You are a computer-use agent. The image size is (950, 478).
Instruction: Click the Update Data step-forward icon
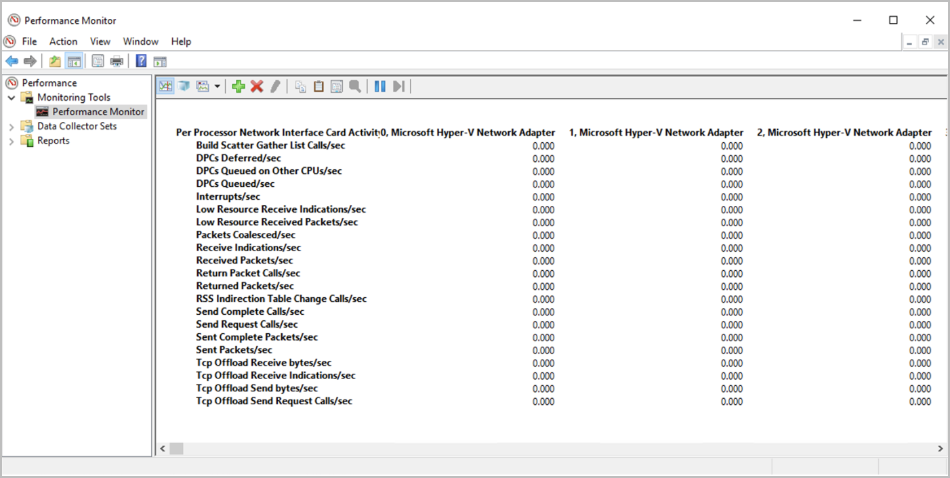pyautogui.click(x=398, y=87)
